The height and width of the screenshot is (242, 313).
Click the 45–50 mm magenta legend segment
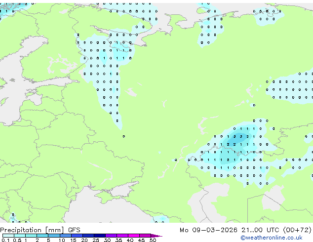(x=145, y=236)
